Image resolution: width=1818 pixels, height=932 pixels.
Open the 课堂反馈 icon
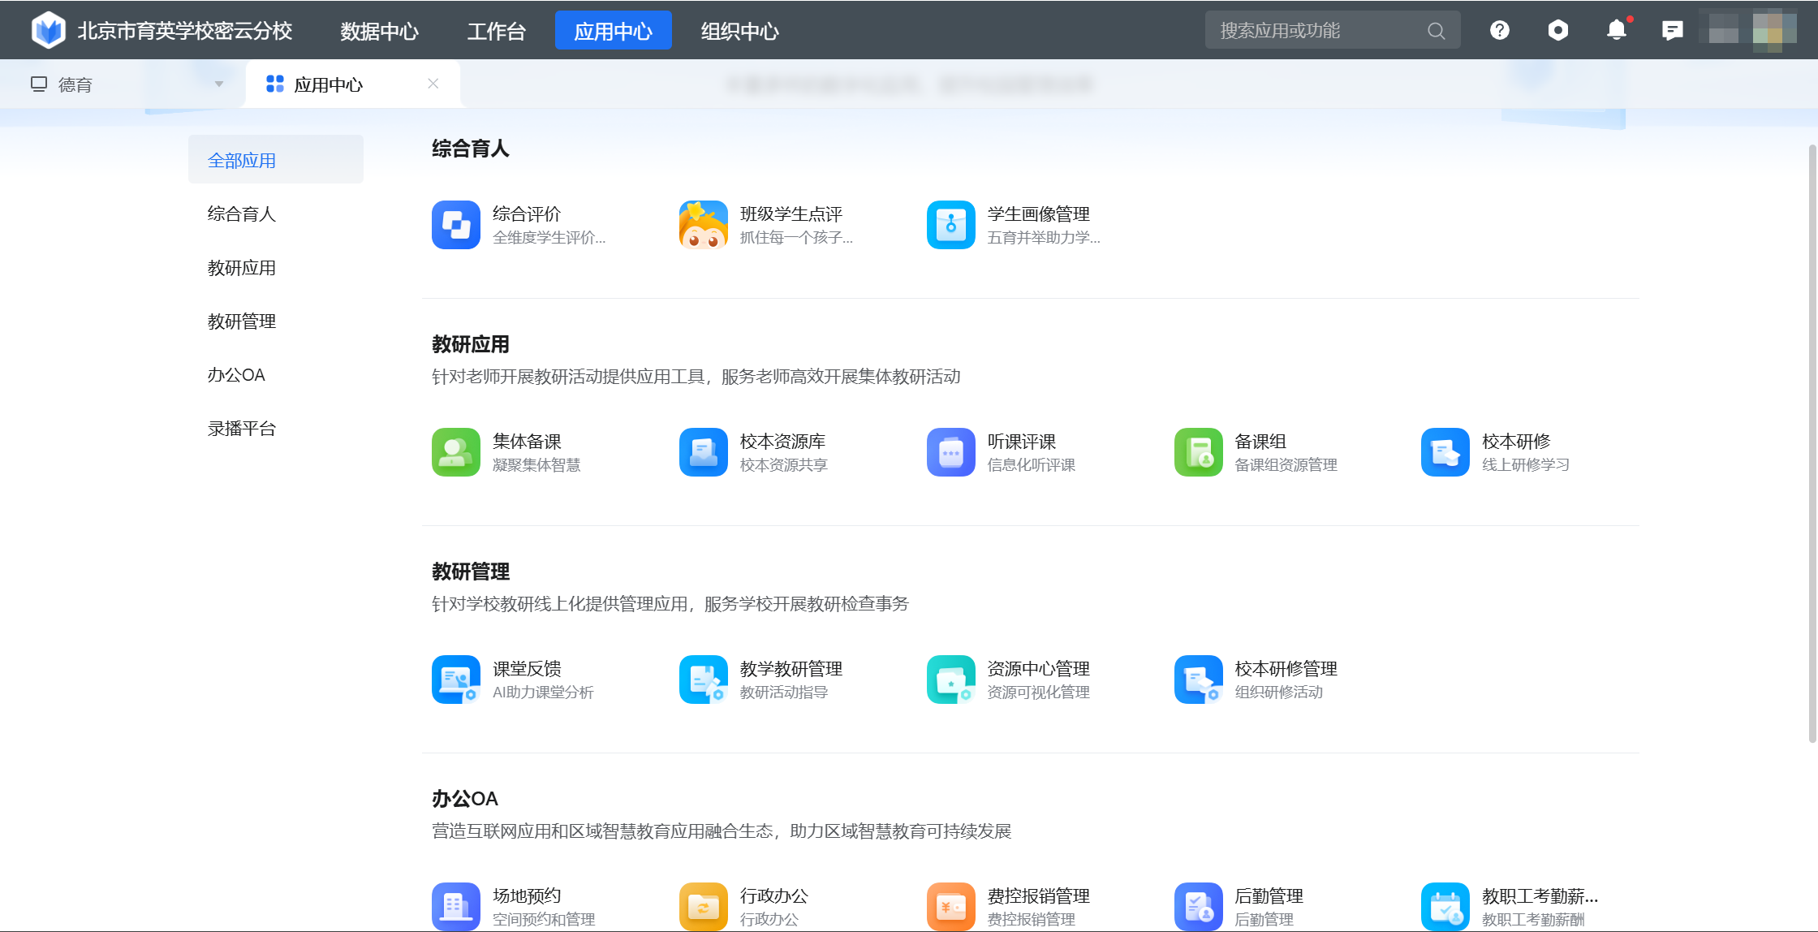pos(456,680)
